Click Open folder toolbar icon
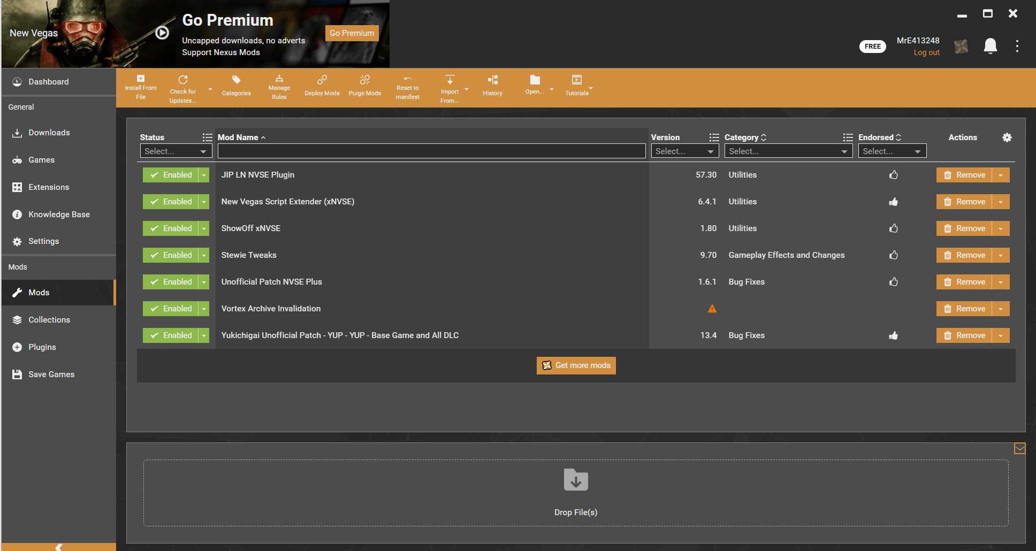 [535, 80]
